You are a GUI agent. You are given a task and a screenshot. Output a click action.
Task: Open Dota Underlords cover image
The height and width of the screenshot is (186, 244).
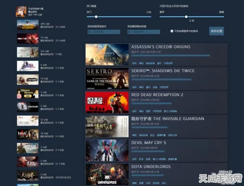pos(107,174)
